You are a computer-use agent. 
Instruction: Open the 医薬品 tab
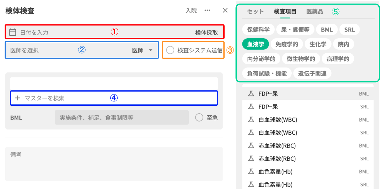pyautogui.click(x=315, y=12)
